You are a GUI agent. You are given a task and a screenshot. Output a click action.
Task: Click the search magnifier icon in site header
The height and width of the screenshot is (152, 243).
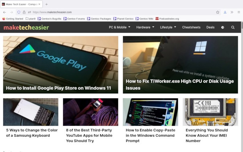(233, 27)
